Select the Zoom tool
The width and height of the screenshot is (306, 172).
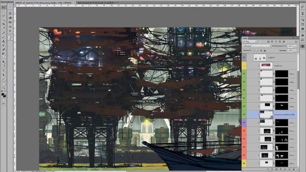pyautogui.click(x=4, y=88)
